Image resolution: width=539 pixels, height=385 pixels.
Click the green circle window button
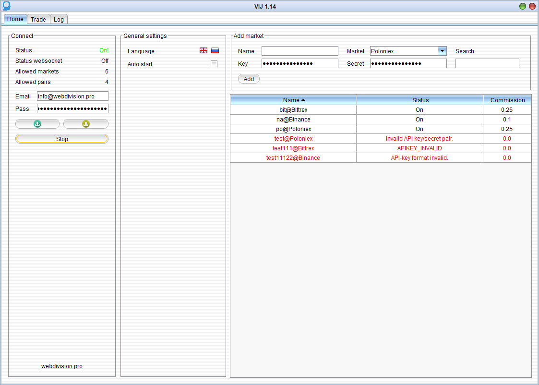tap(523, 6)
